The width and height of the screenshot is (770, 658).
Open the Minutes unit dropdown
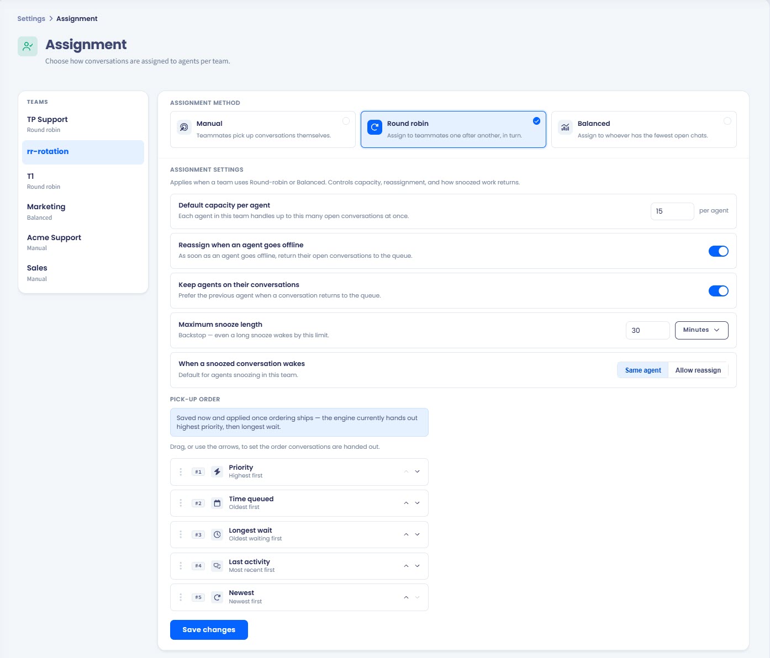click(702, 330)
